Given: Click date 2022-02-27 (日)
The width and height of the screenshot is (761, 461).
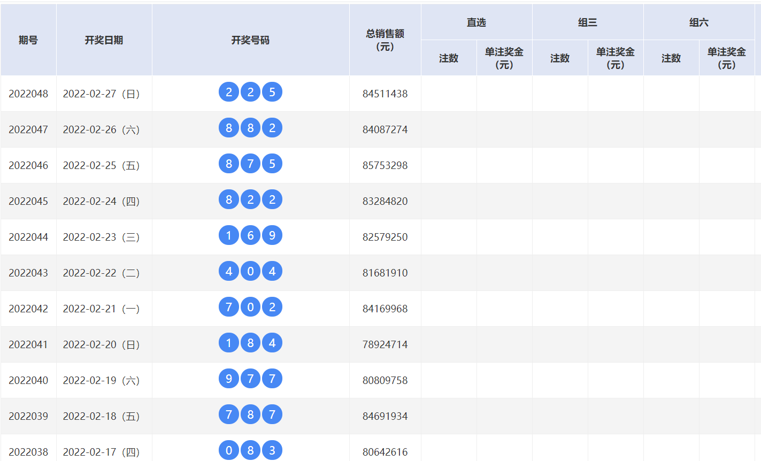Looking at the screenshot, I should point(102,94).
